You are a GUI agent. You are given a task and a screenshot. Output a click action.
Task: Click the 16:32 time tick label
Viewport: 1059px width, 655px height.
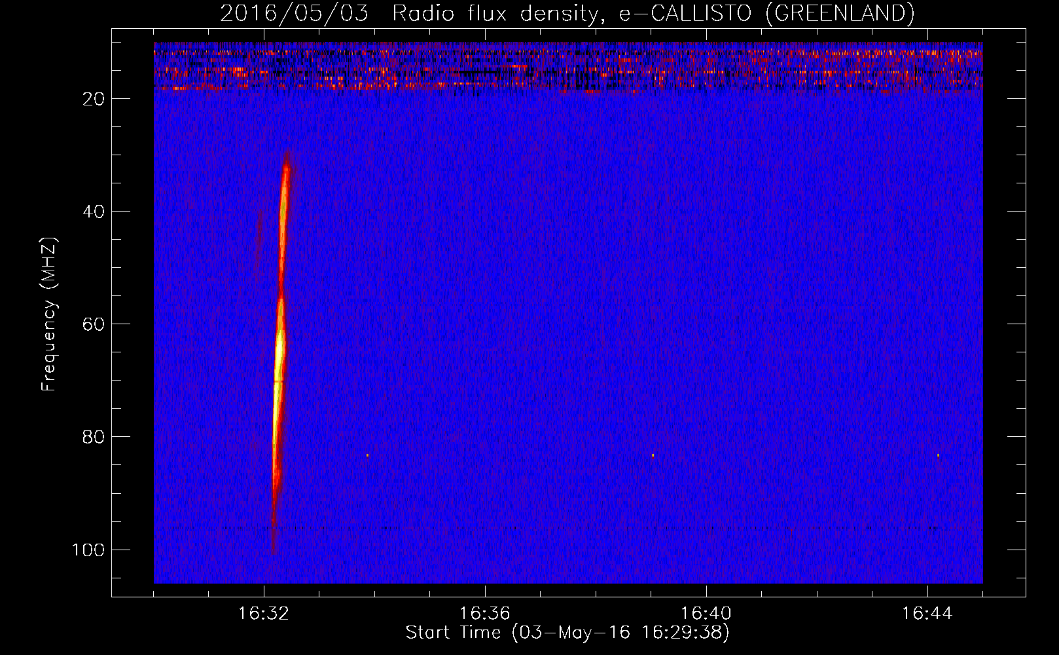tap(264, 614)
